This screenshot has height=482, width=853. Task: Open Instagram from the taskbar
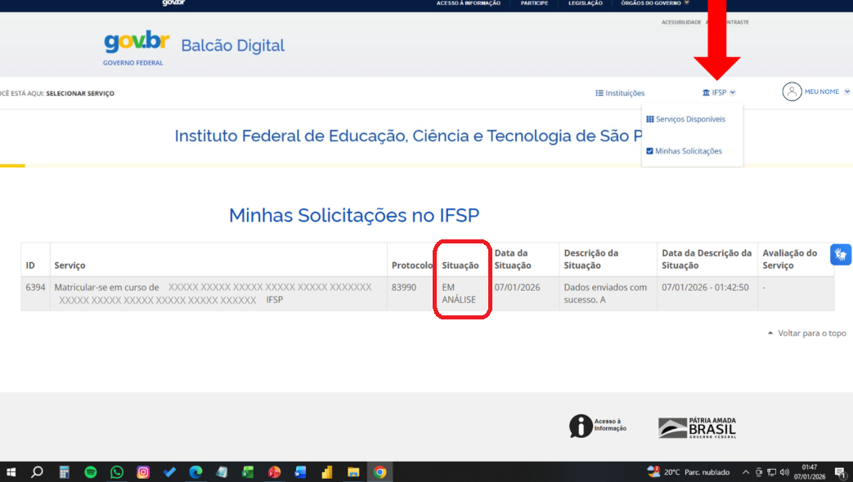pos(143,472)
